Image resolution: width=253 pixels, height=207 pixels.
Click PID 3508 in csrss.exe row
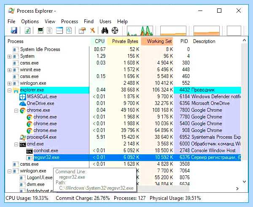185,164
